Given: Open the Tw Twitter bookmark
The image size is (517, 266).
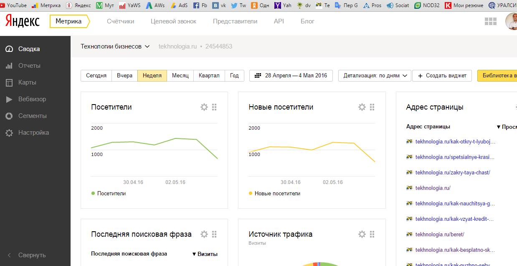Looking at the screenshot, I should click(x=238, y=5).
